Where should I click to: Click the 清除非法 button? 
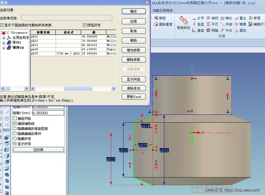[x=134, y=88]
